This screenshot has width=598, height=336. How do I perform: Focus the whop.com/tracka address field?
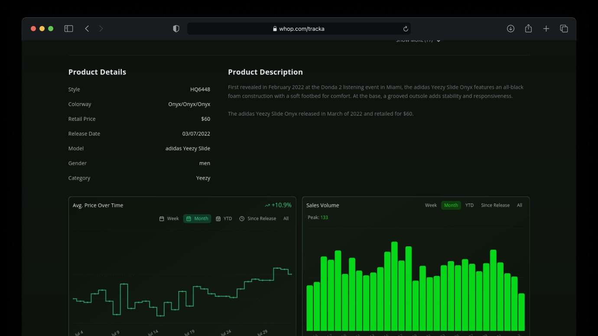(x=299, y=29)
